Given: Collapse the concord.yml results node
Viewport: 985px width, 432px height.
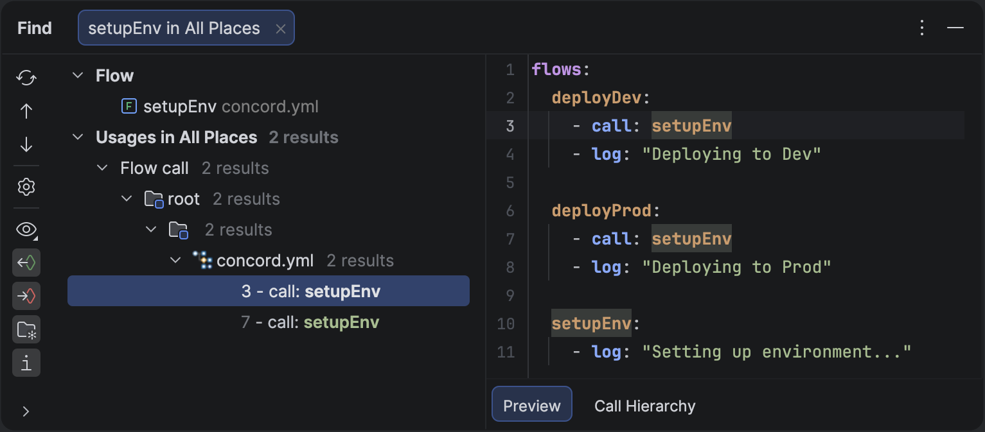Looking at the screenshot, I should coord(175,261).
